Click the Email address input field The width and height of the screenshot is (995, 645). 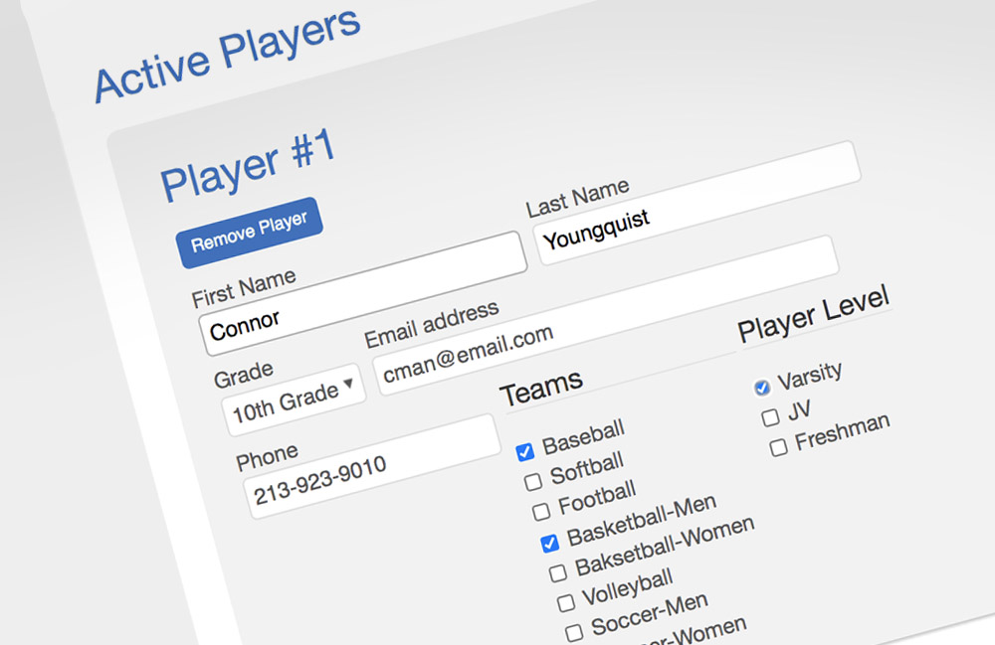click(x=606, y=315)
